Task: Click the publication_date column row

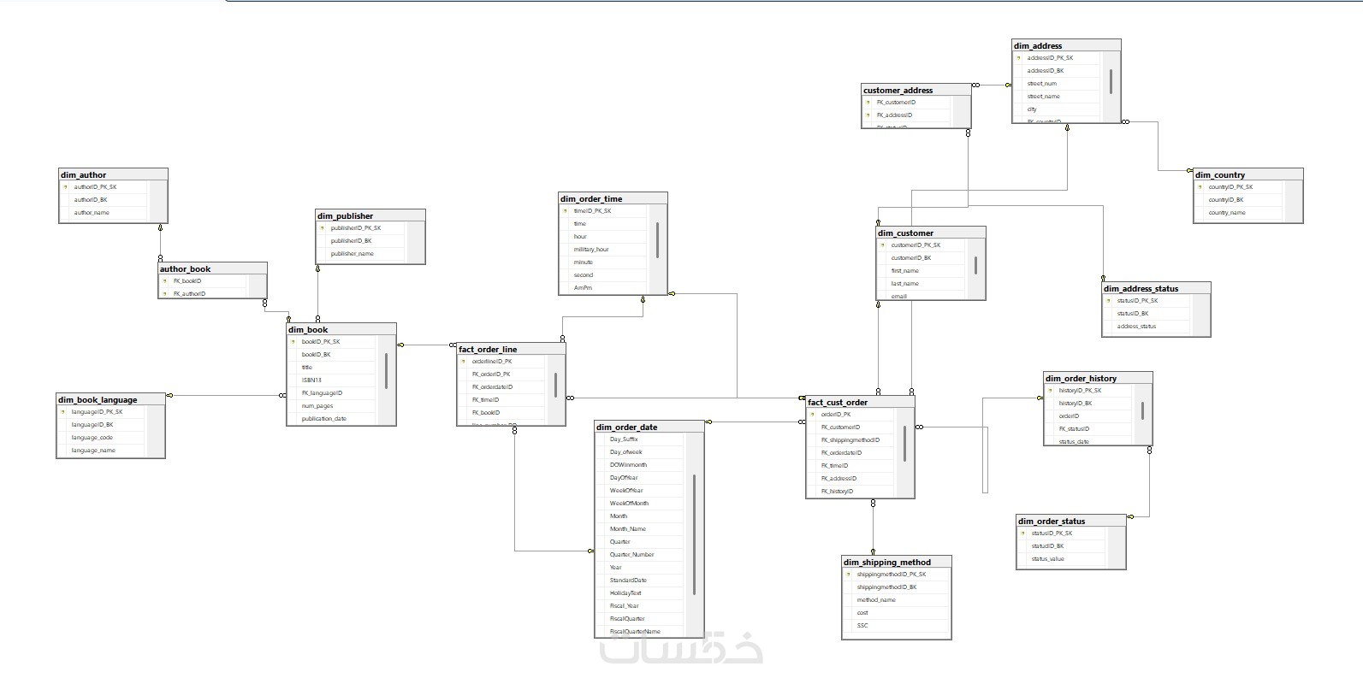Action: pyautogui.click(x=331, y=419)
